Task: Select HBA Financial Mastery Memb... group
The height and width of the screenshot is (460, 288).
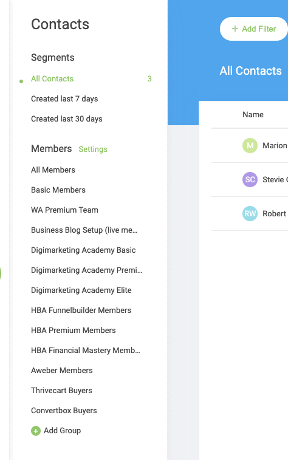Action: point(86,350)
